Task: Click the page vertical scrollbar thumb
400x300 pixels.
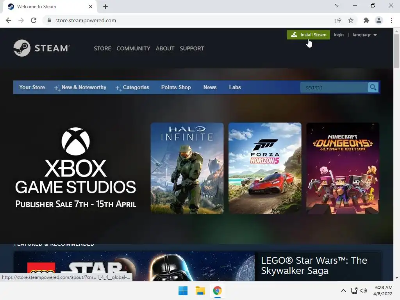Action: coord(396,51)
